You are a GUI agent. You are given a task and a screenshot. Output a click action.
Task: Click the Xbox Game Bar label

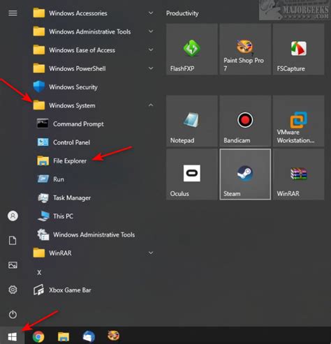pos(70,290)
